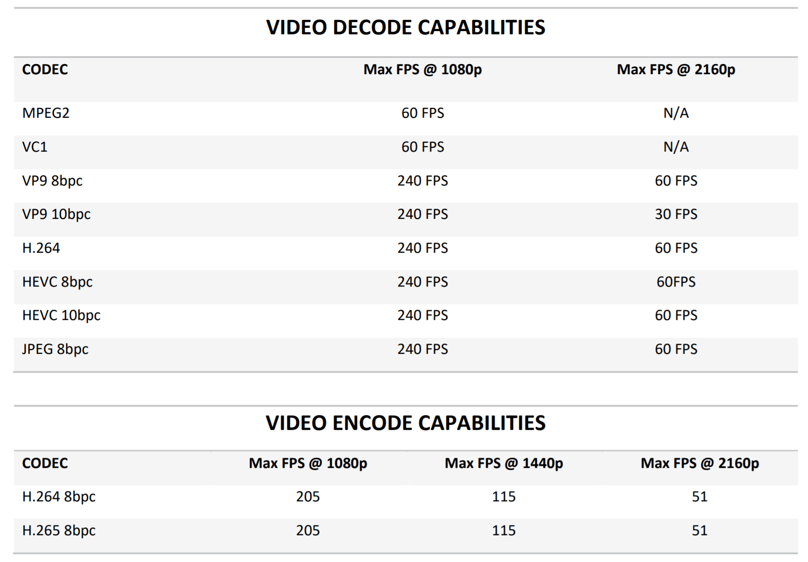
Task: Click the MPEG2 codec row label
Action: (x=45, y=113)
